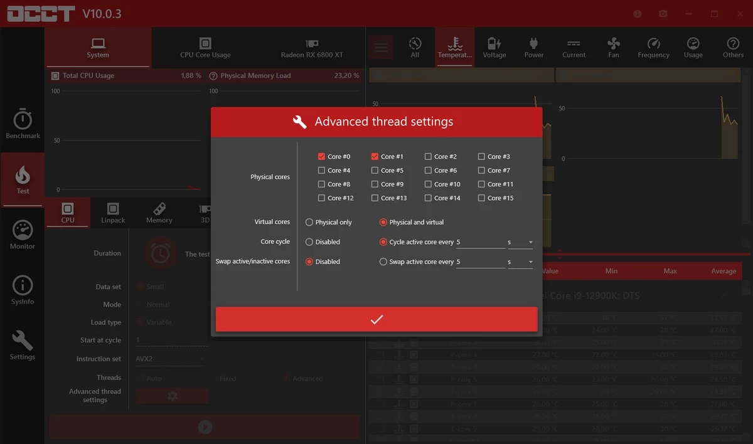Set Core cycle to Disabled

coord(309,242)
